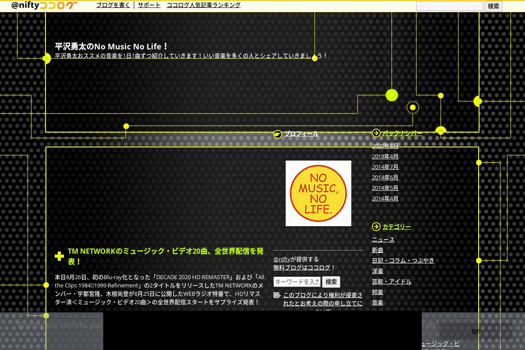Screen dimensions: 525x350
Task: Open the 2014年4月 archive
Action: coord(385,198)
